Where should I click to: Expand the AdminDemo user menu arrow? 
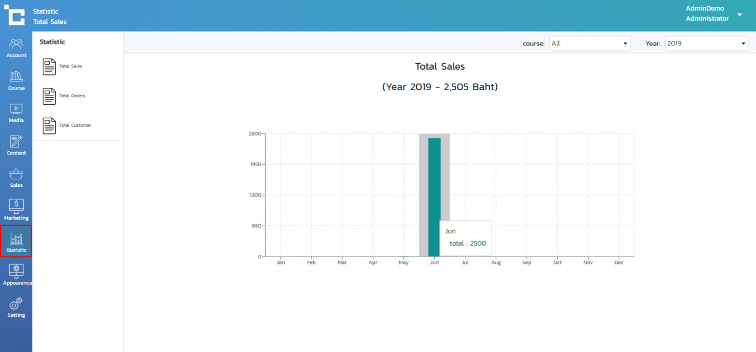(x=740, y=15)
